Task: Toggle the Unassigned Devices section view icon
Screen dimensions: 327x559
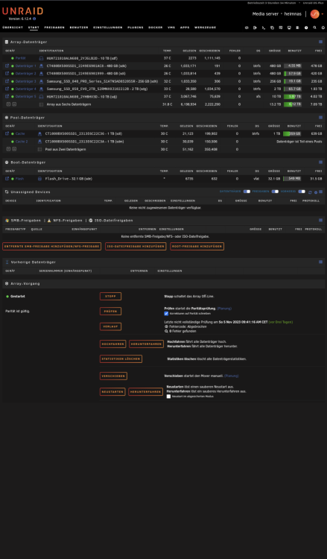Action: pos(320,192)
